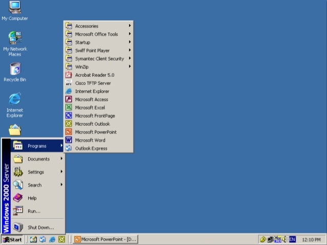Expand the WinZip submenu
The height and width of the screenshot is (245, 327).
coord(97,67)
